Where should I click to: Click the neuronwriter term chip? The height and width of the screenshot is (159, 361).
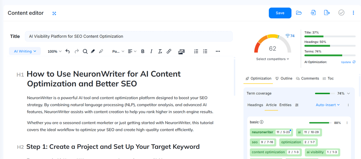tap(271, 132)
